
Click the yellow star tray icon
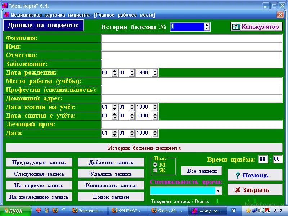click(x=248, y=211)
